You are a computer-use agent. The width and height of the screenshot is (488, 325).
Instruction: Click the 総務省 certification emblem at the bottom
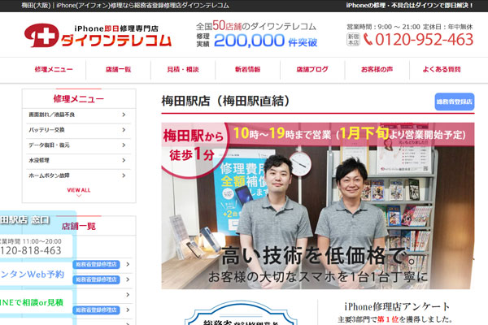(241, 313)
